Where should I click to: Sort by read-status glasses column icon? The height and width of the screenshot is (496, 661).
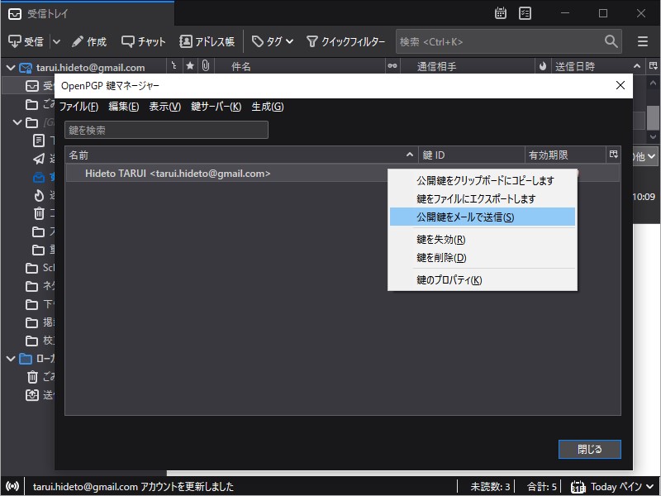(392, 66)
